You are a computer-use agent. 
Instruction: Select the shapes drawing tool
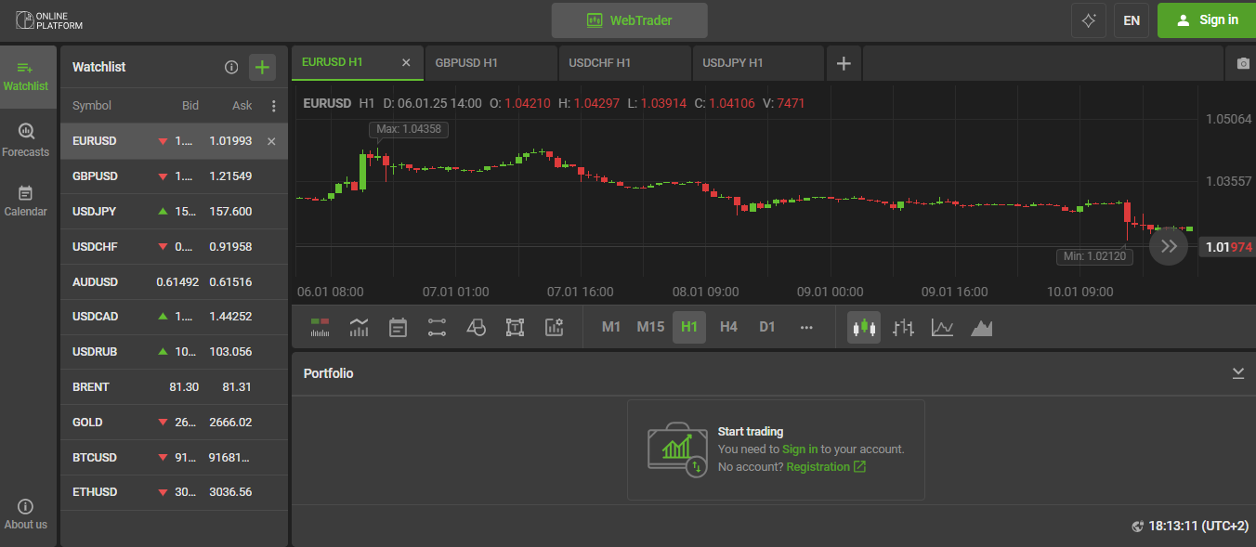476,327
